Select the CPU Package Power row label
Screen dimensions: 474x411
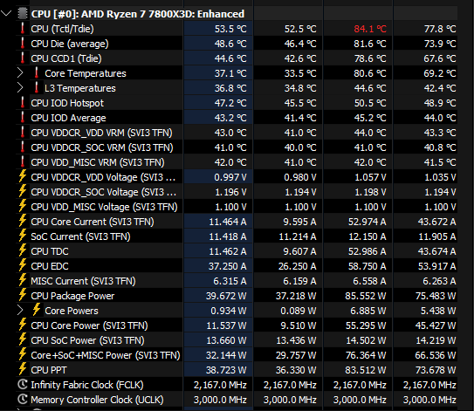pos(72,296)
